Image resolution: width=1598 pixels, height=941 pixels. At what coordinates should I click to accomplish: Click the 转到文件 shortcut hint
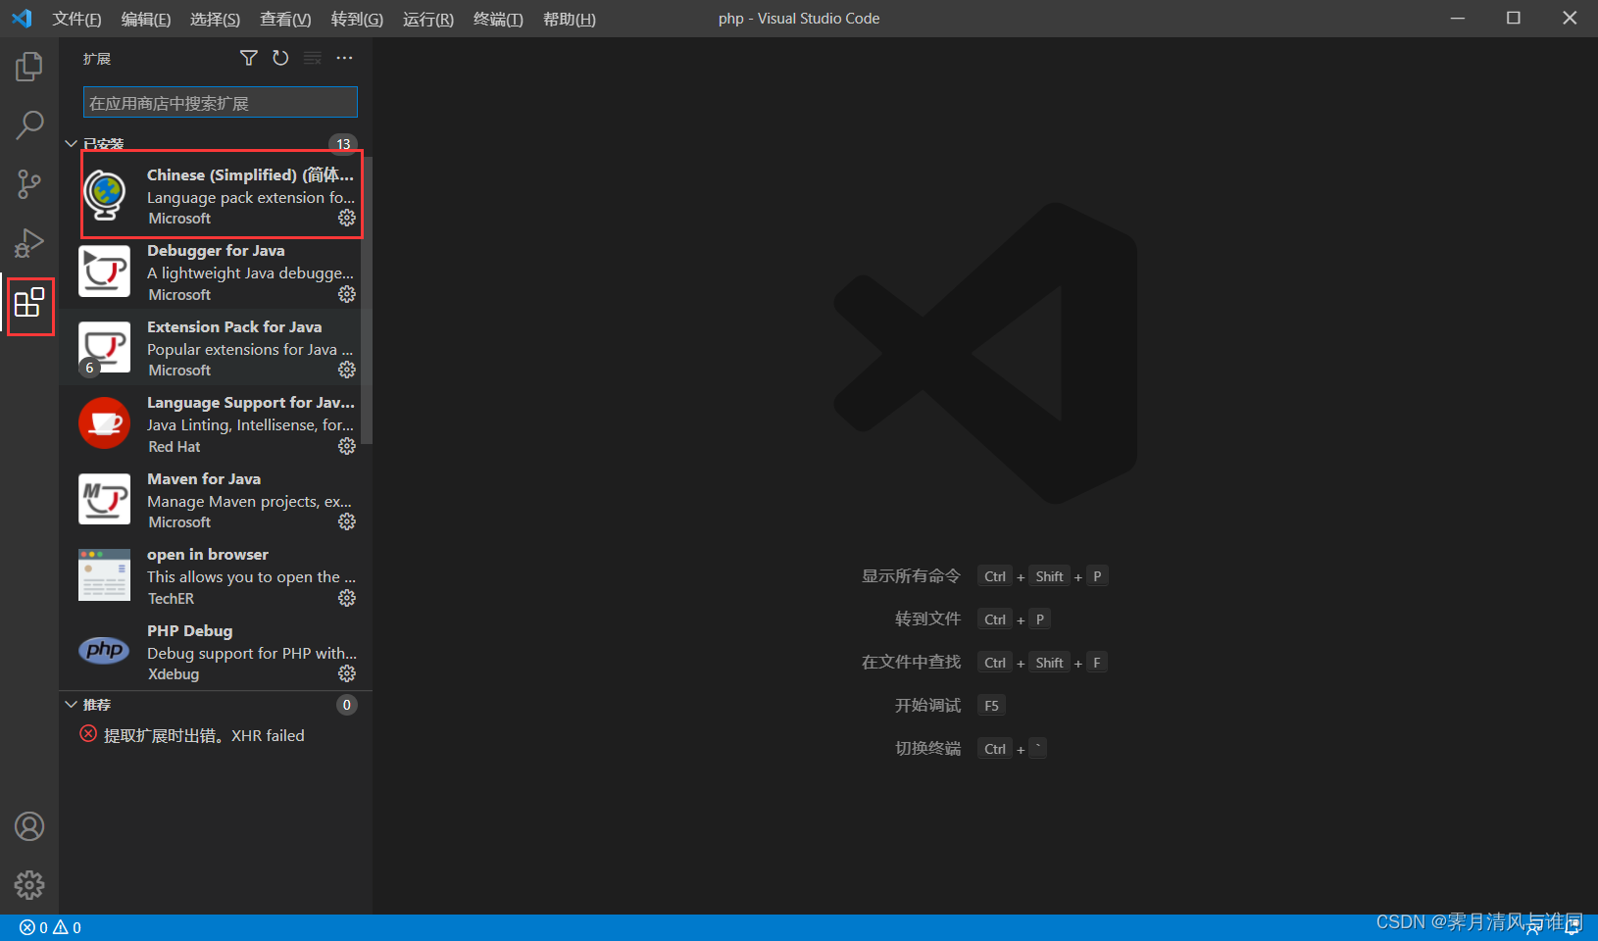(x=973, y=619)
